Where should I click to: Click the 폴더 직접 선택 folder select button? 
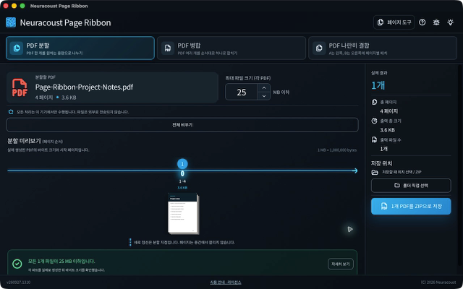[x=411, y=186]
